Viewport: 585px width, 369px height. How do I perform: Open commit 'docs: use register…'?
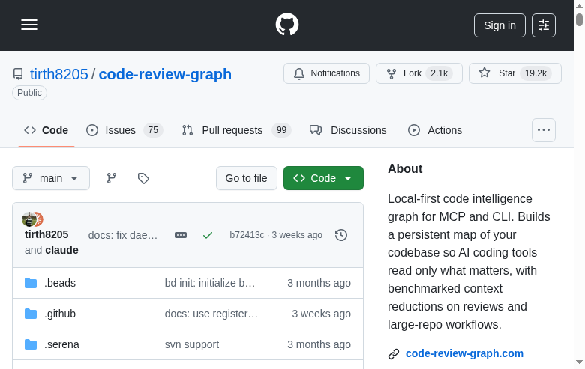(x=211, y=314)
